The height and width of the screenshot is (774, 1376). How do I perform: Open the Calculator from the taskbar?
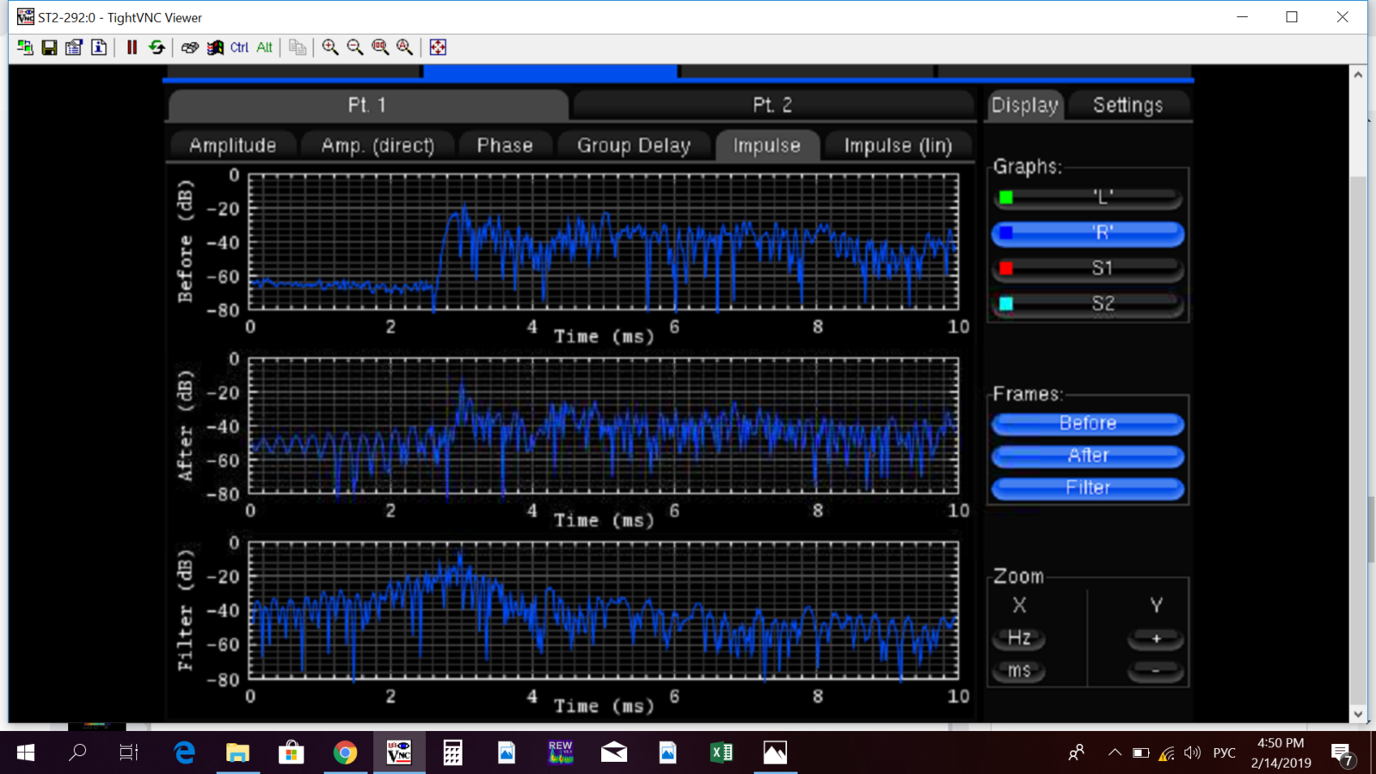[x=452, y=752]
